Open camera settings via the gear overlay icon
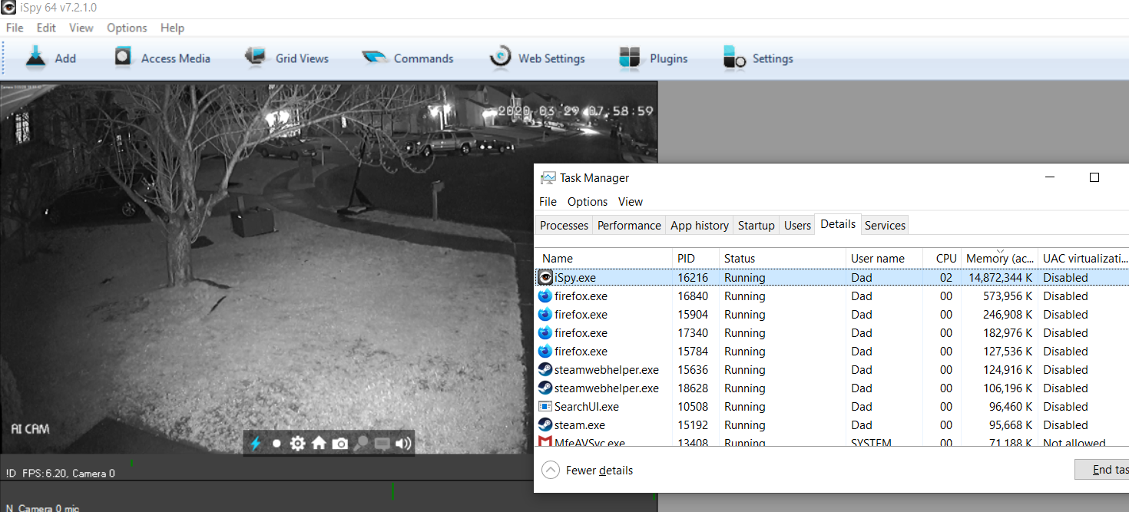 298,443
